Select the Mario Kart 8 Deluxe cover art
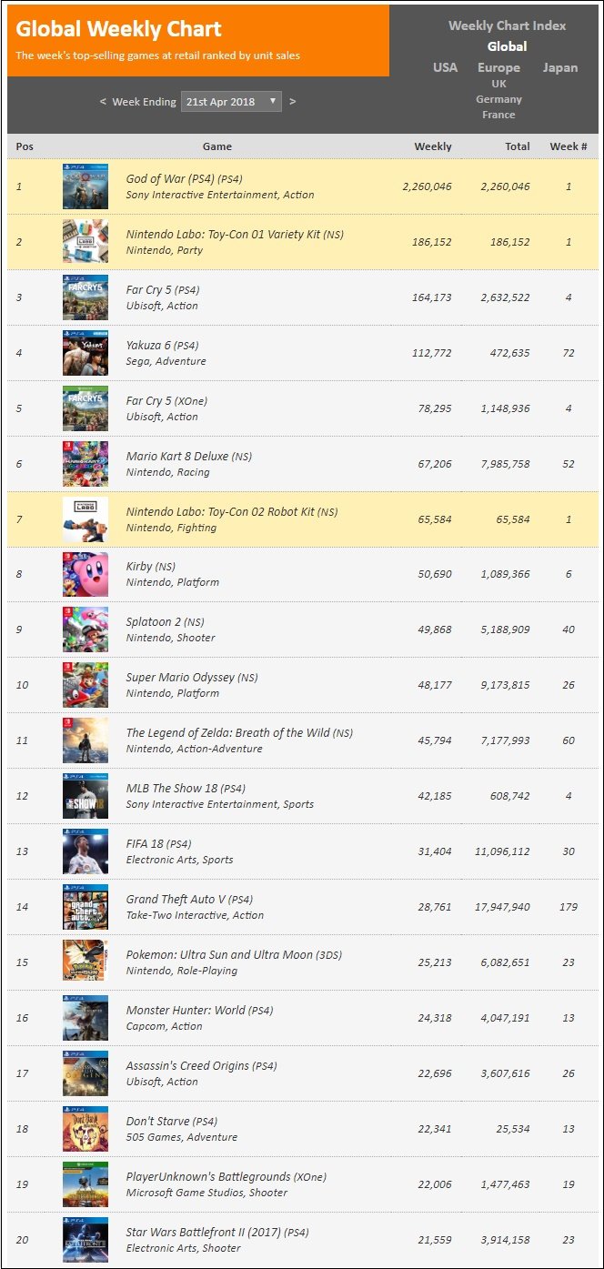 pyautogui.click(x=86, y=464)
